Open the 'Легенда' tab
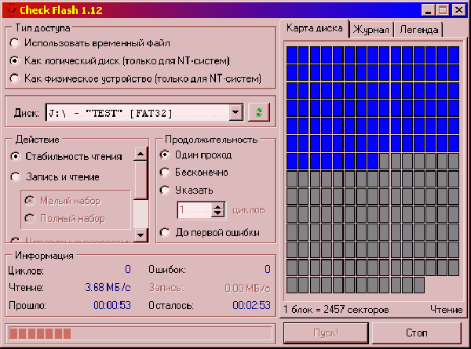Image resolution: width=471 pixels, height=349 pixels. [418, 30]
